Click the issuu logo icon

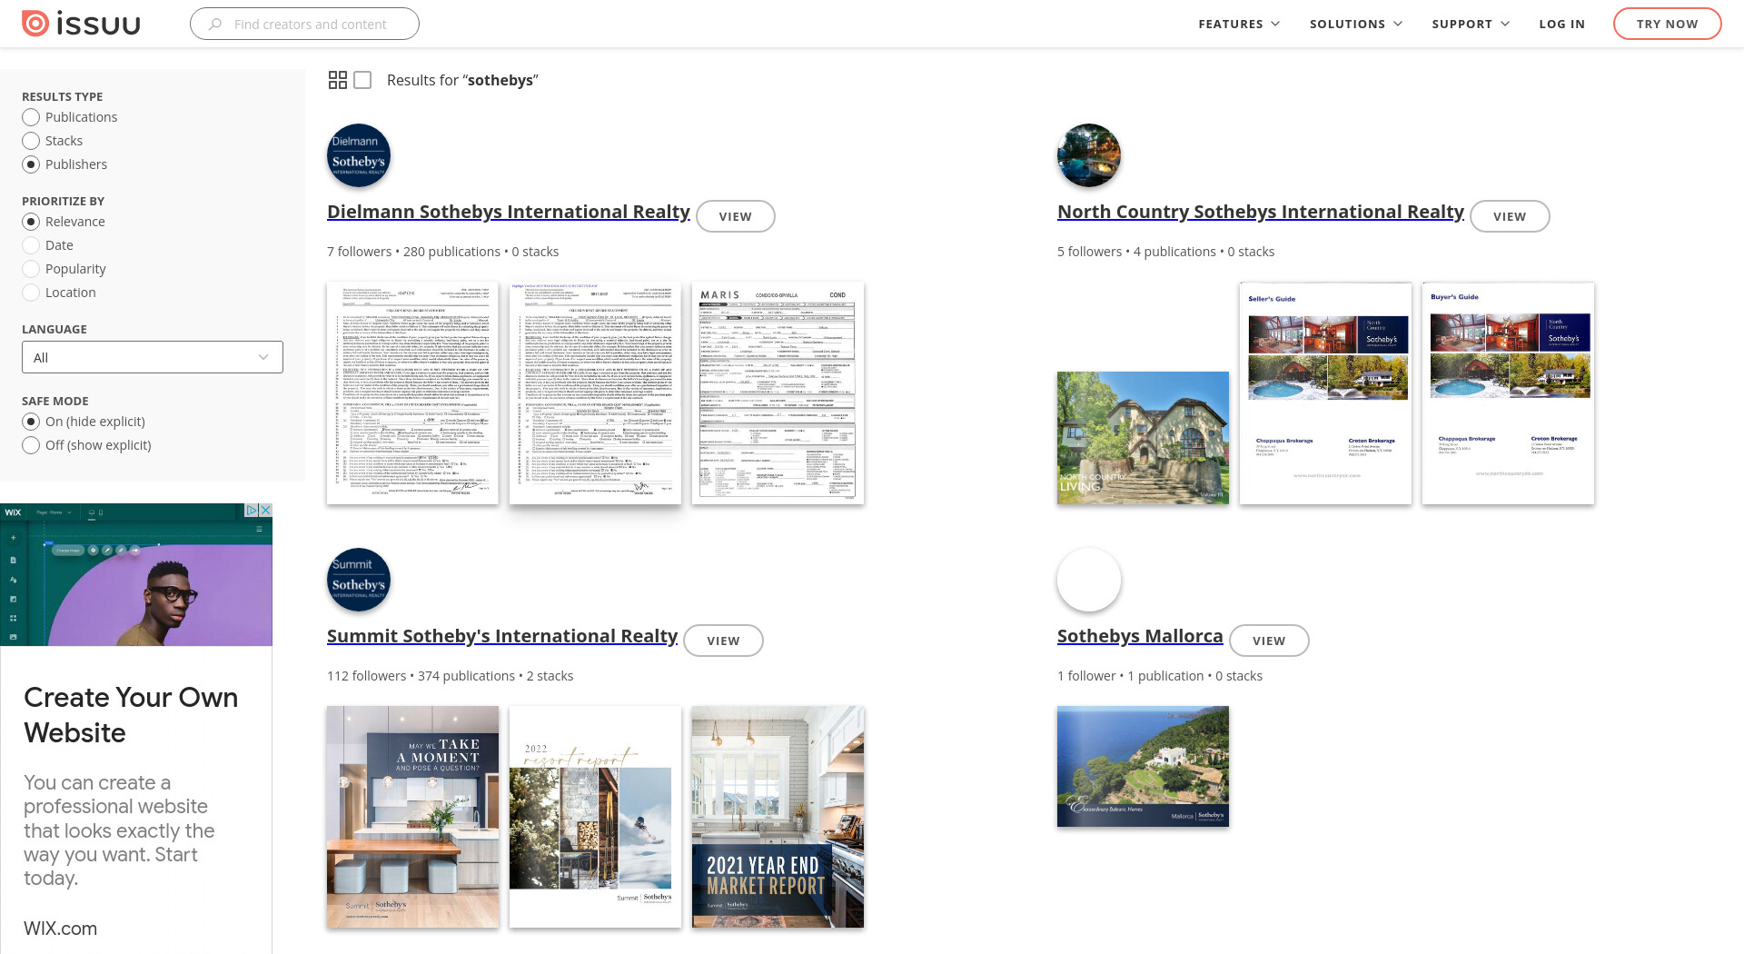pyautogui.click(x=35, y=24)
